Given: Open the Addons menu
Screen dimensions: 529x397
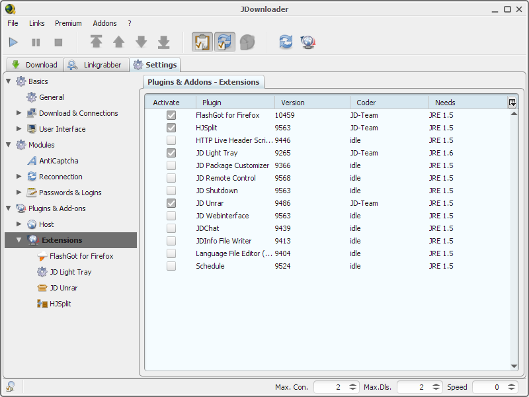Looking at the screenshot, I should pyautogui.click(x=104, y=23).
